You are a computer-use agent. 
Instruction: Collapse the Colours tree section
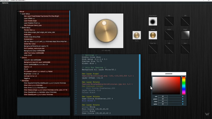tap(21, 58)
